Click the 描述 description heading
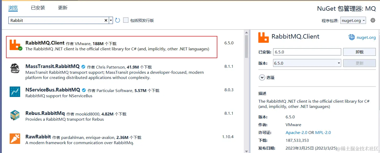 point(262,93)
